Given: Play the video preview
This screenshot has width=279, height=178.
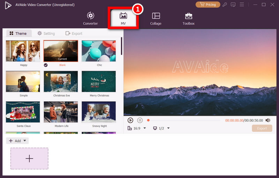Looking at the screenshot, I should tap(130, 120).
